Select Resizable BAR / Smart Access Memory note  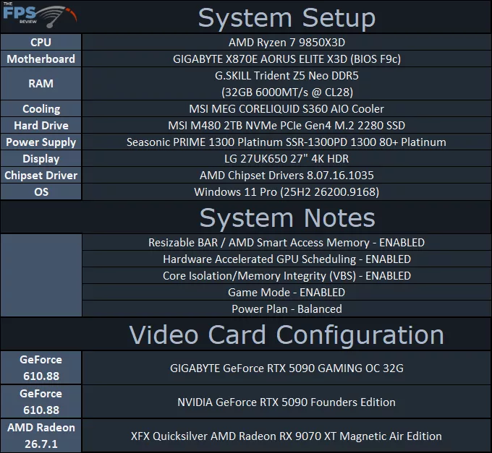287,243
